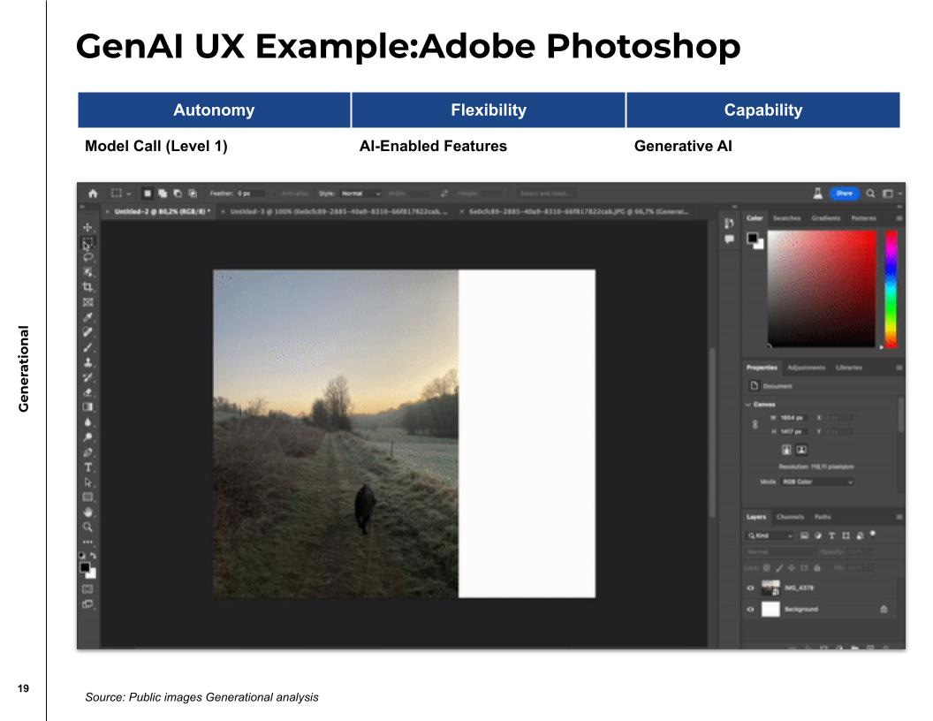
Task: Collapse the Canvas section
Action: point(748,405)
